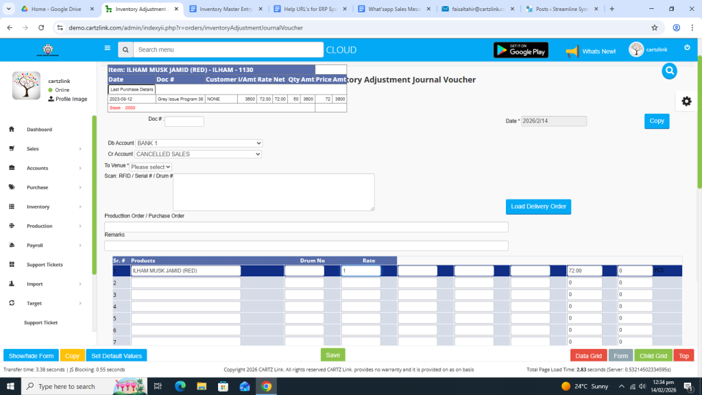Switch to Inventory Master Entry tab
Image resolution: width=702 pixels, height=395 pixels.
pyautogui.click(x=226, y=9)
